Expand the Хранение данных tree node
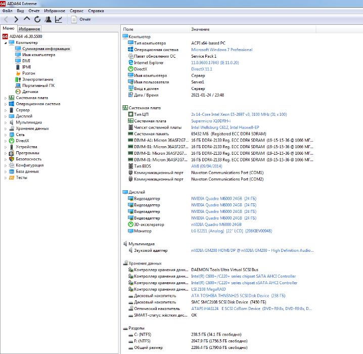 (x=5, y=128)
